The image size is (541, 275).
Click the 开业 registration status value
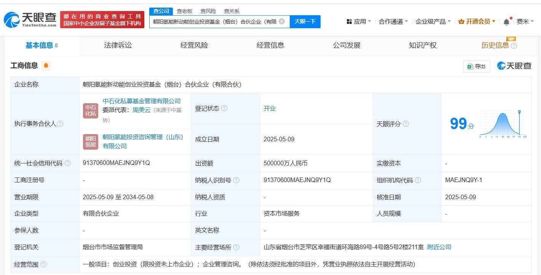coord(270,109)
